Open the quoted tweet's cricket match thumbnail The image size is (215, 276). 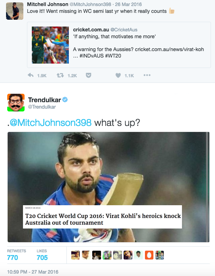point(50,45)
